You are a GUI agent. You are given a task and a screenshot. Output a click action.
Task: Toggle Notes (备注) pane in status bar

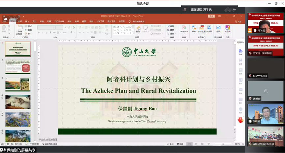(170, 144)
